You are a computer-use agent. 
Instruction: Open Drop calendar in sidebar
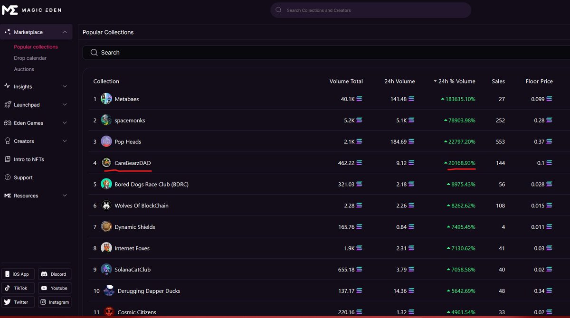[30, 58]
